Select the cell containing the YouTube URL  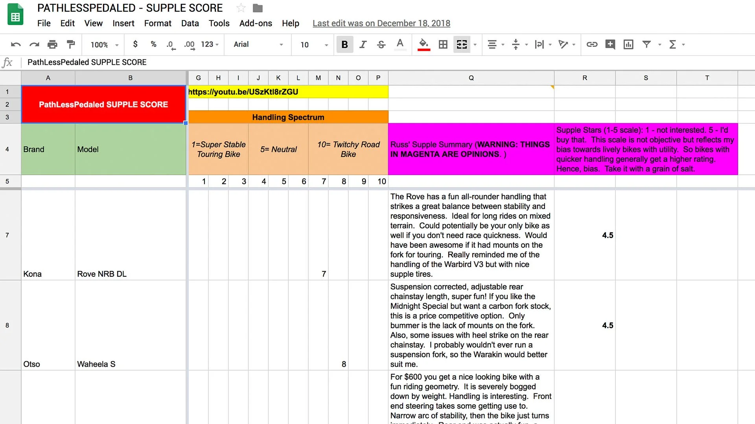[x=287, y=91]
